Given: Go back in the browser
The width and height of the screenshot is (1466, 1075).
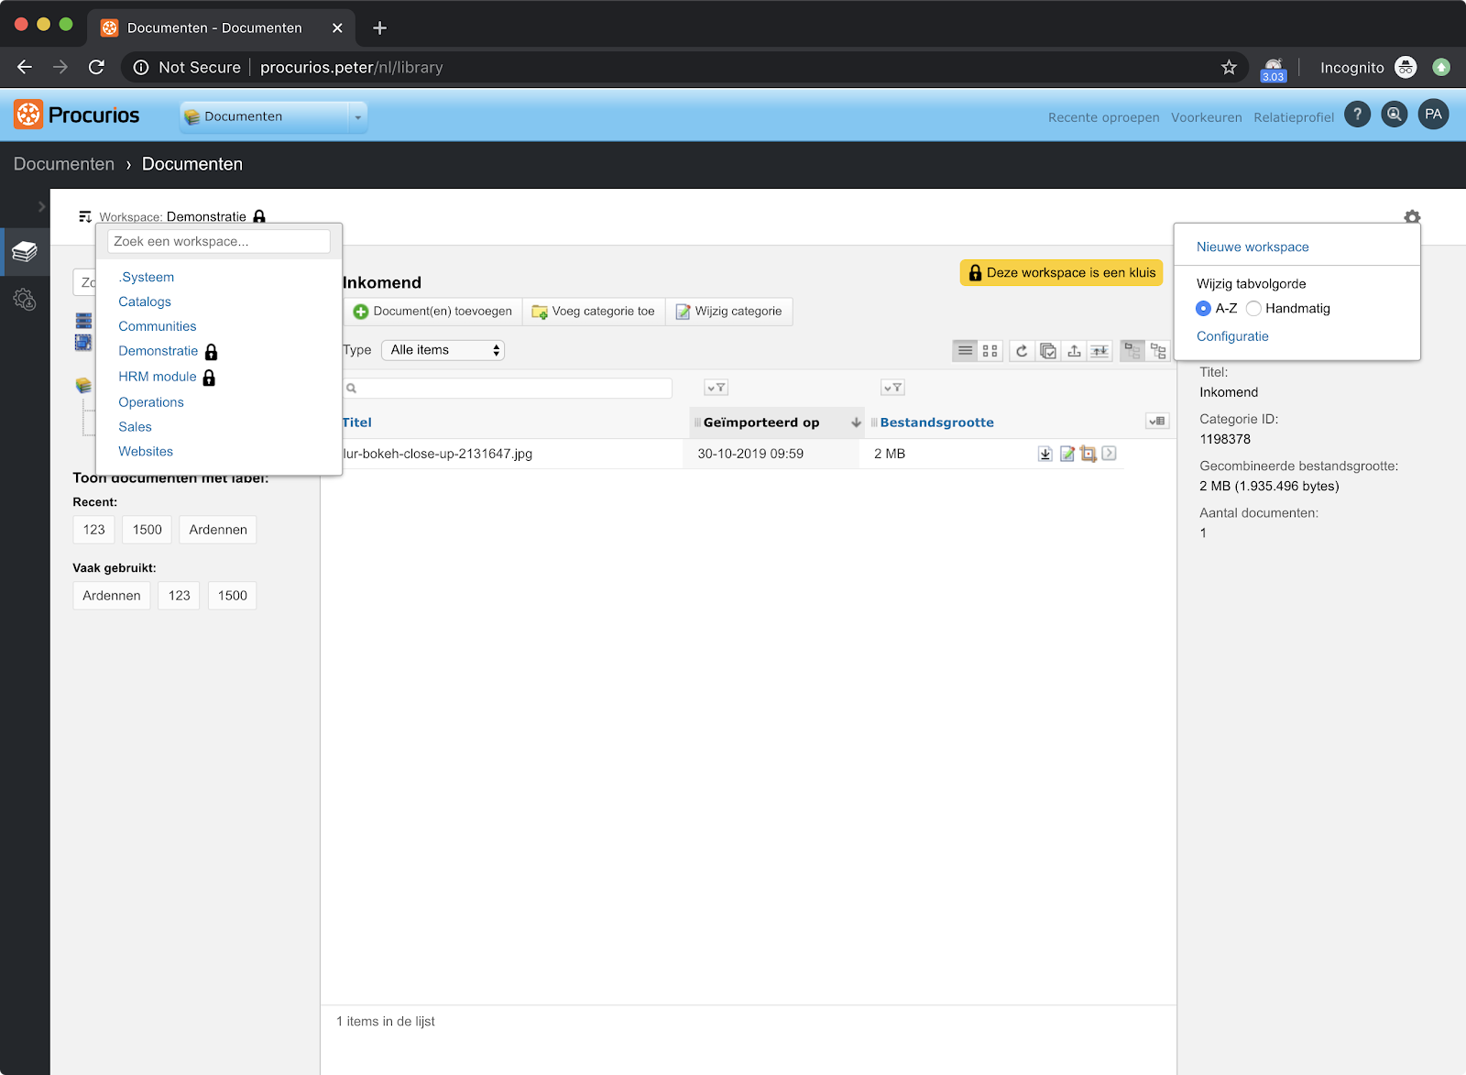Looking at the screenshot, I should point(25,67).
